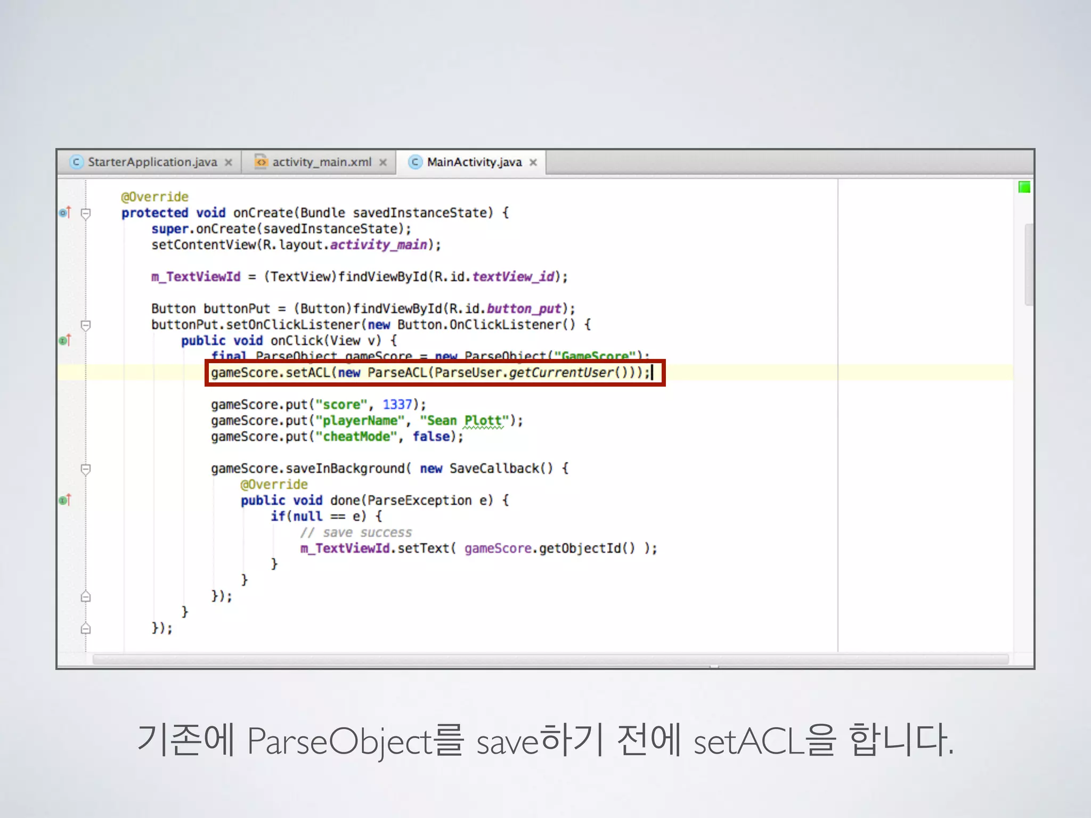
Task: Click the implements gutter icon beside onClick
Action: point(64,340)
